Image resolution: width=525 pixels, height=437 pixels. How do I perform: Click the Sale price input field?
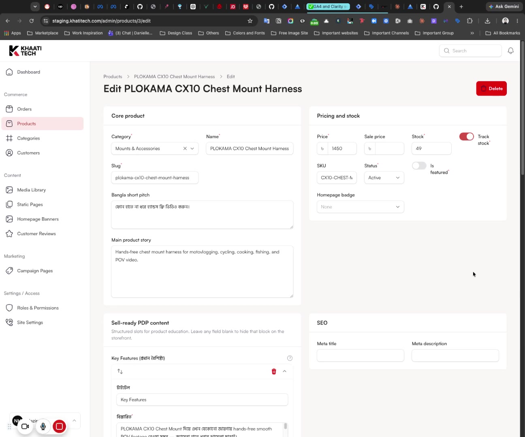click(x=389, y=148)
